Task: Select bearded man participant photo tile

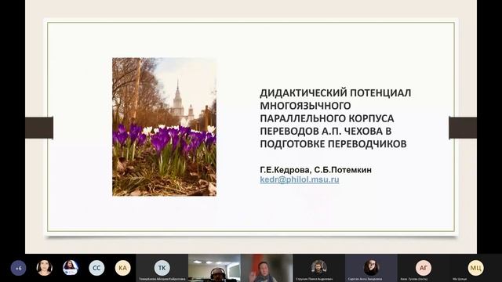Action: pos(319,268)
